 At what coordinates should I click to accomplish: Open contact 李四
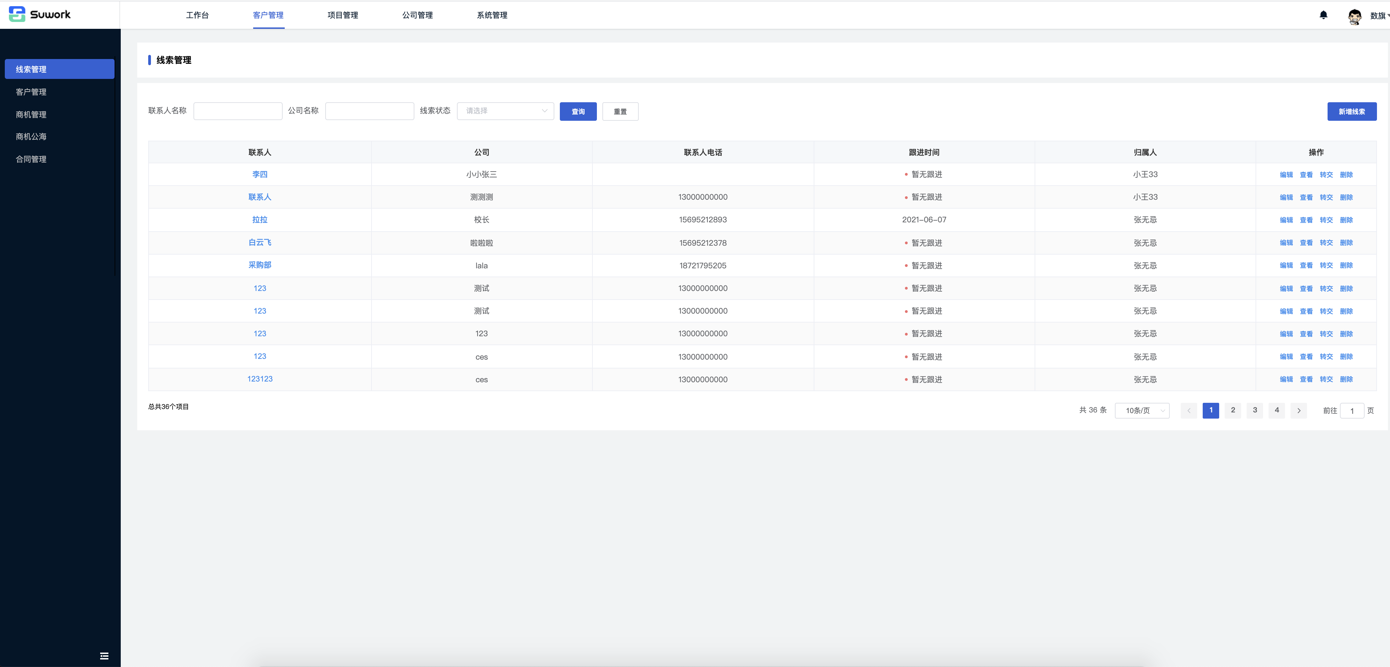tap(260, 174)
